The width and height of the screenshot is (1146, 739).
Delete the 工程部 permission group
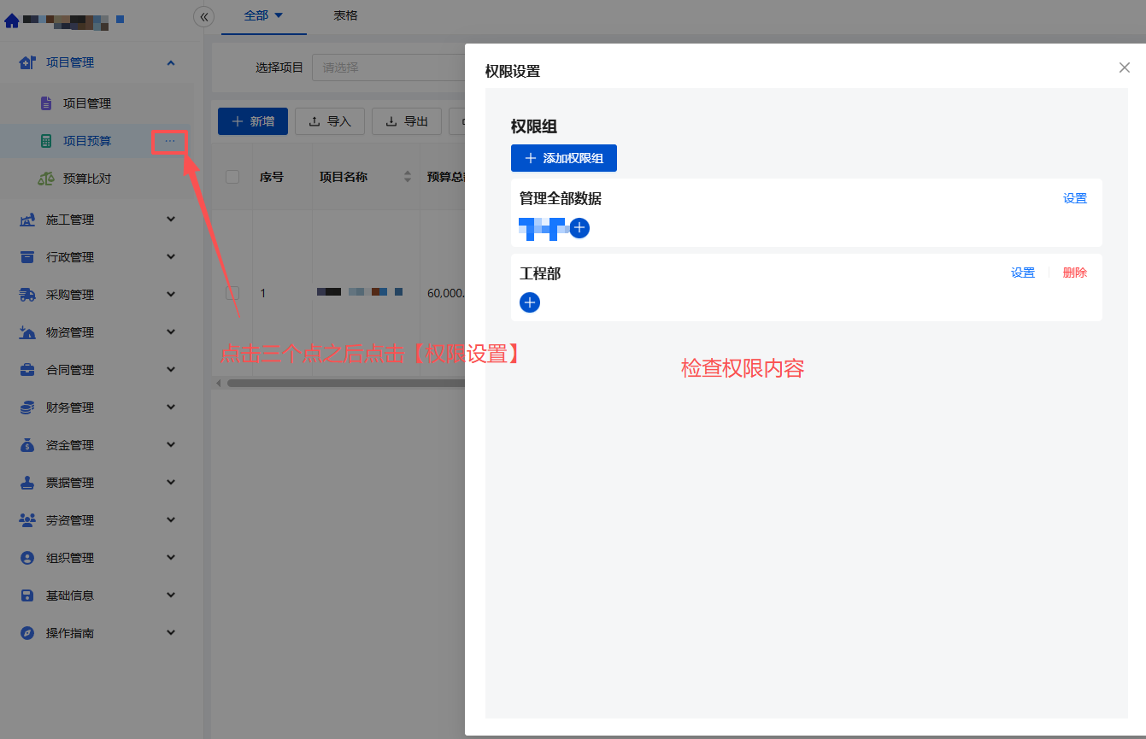1074,273
